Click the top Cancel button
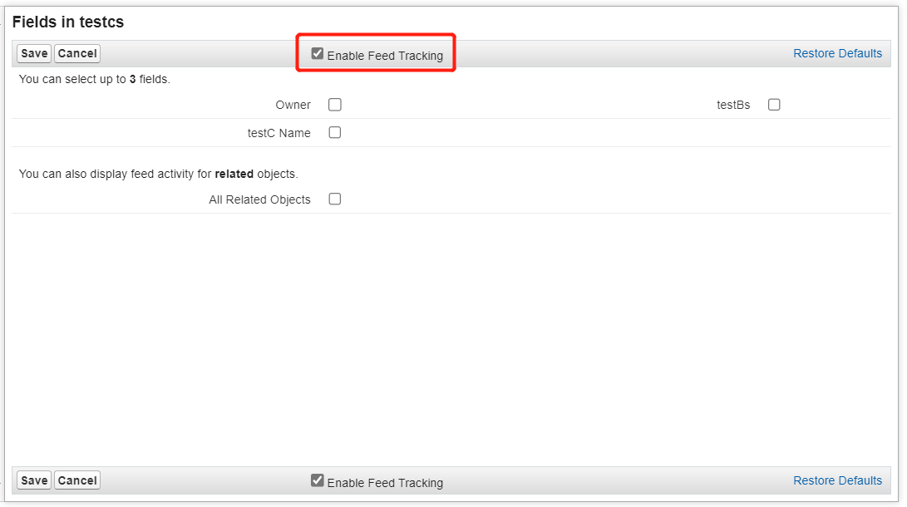This screenshot has width=907, height=507. tap(76, 53)
